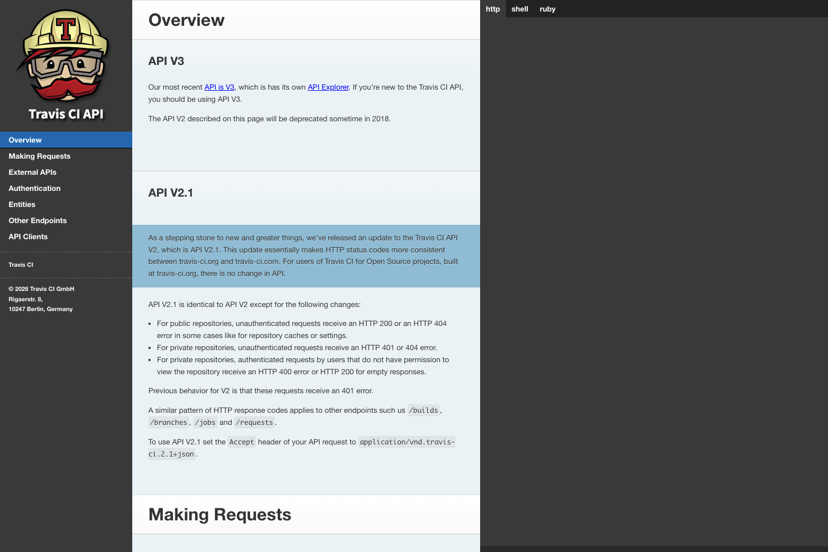Open the 'API is V3' link
828x552 pixels.
coord(219,87)
